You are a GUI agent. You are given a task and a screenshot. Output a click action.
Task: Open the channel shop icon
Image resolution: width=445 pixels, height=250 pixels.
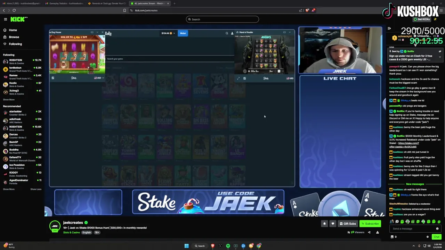392,237
